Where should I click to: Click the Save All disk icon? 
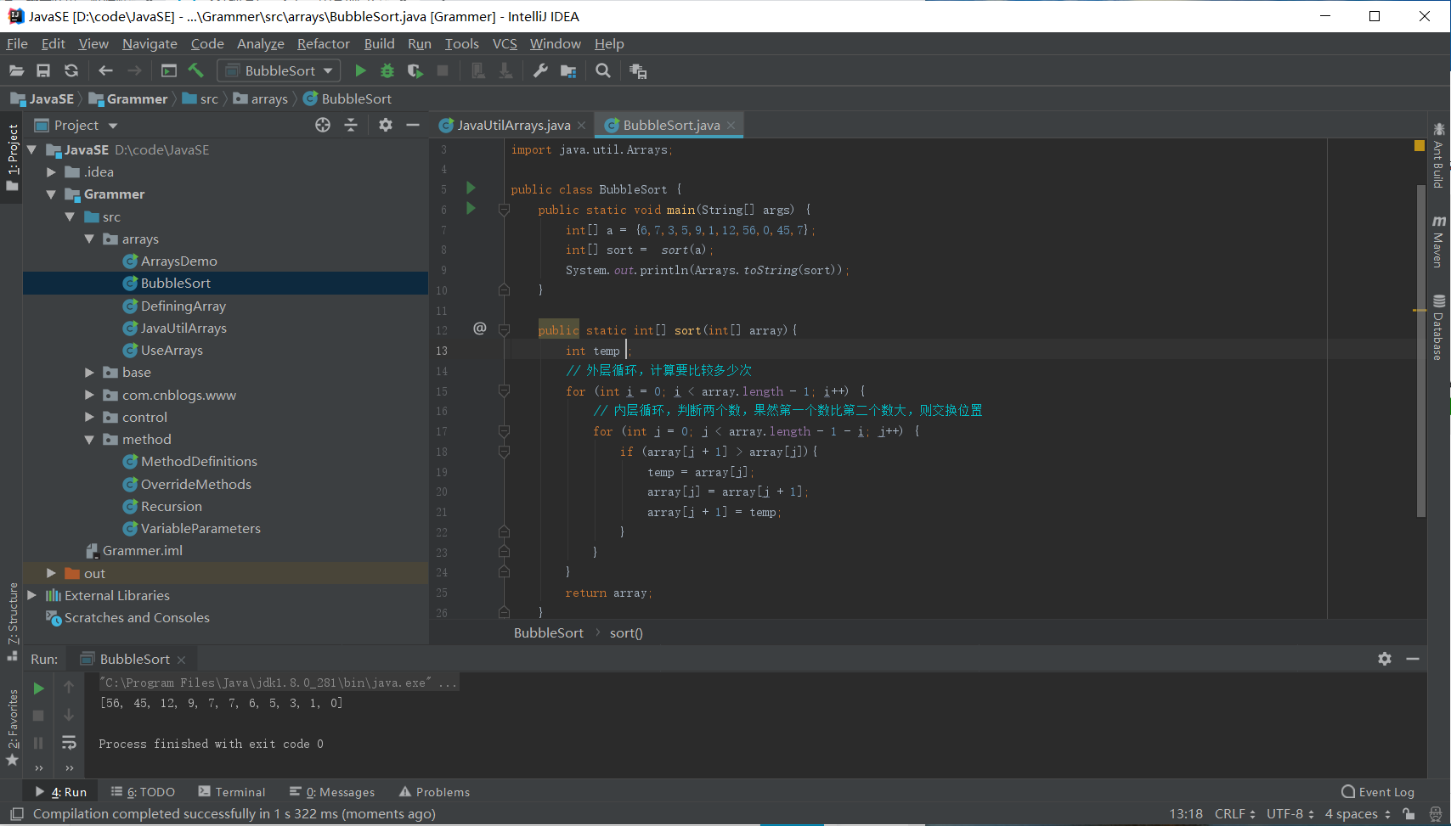coord(43,71)
